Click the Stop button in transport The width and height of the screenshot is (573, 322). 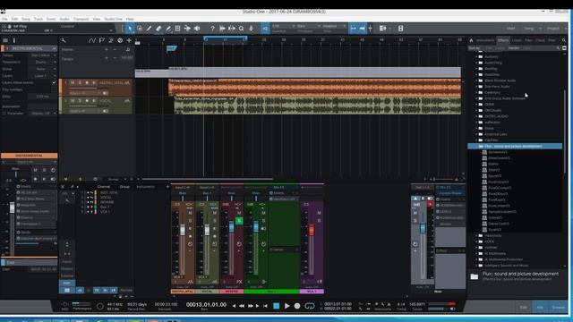[x=277, y=306]
